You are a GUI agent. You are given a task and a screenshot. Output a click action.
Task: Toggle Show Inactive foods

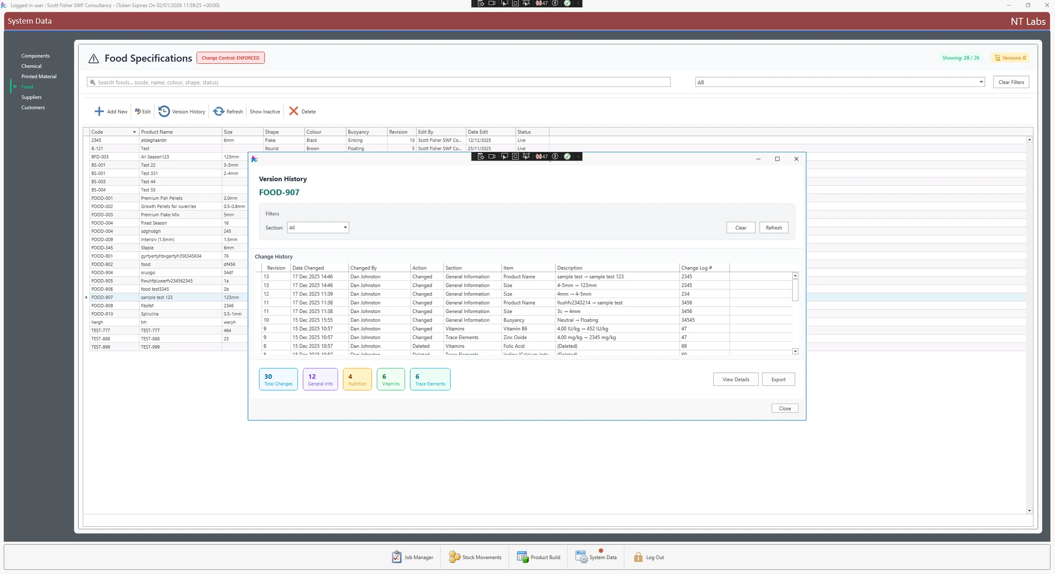(x=265, y=112)
